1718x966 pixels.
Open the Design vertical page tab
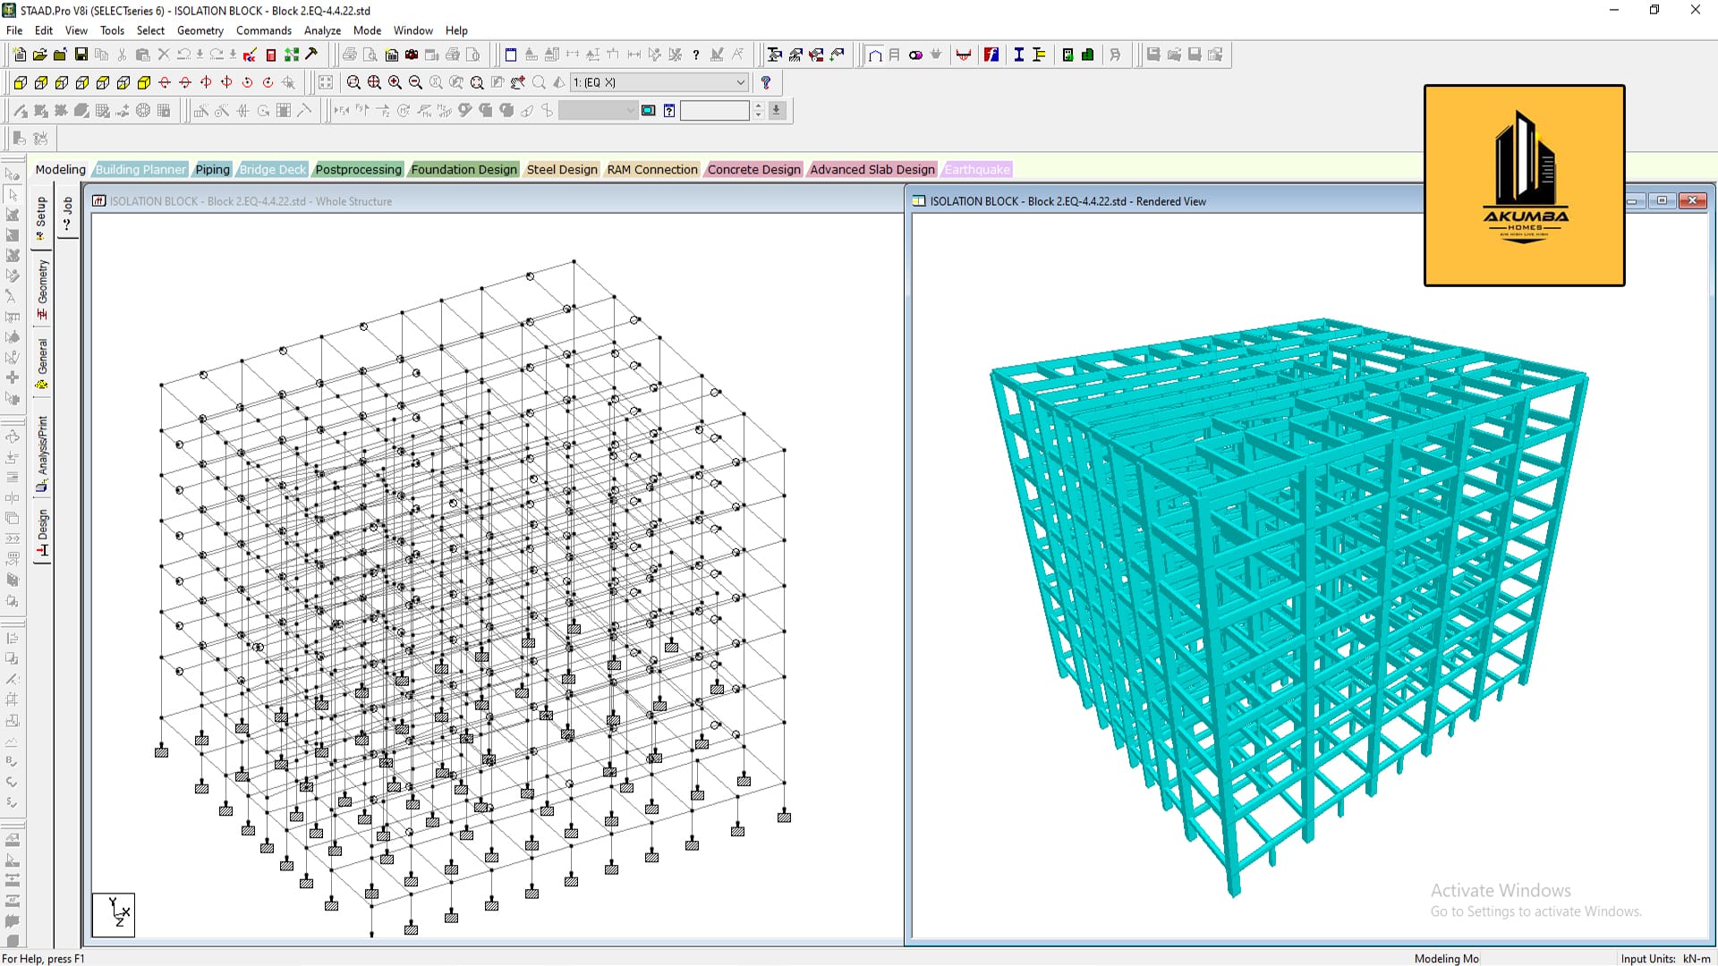(42, 533)
